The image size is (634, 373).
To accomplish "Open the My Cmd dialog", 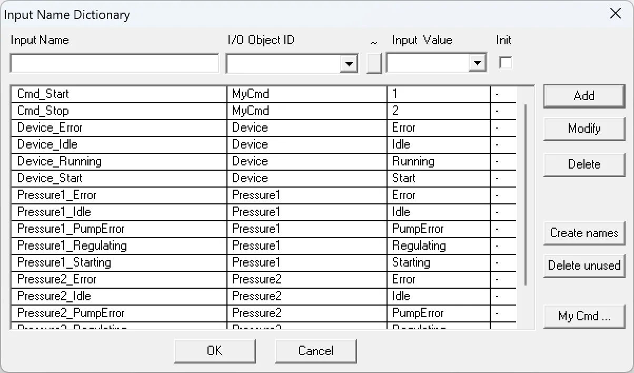I will [x=583, y=316].
